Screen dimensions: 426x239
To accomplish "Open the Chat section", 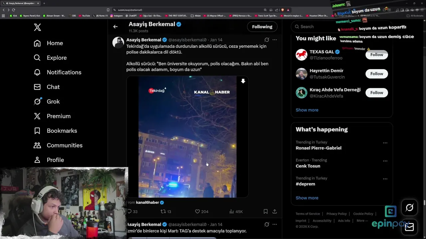I will coord(47,87).
